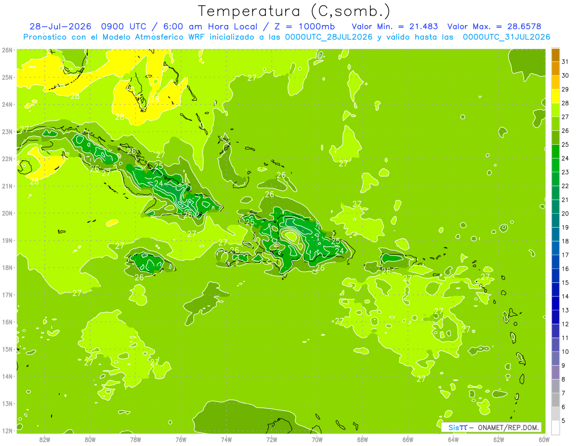
Task: Click the yellow legend swatch between 28 and 29
Action: coord(555,96)
